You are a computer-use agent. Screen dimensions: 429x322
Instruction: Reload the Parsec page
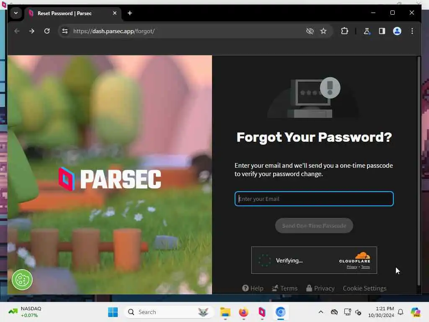tap(47, 31)
